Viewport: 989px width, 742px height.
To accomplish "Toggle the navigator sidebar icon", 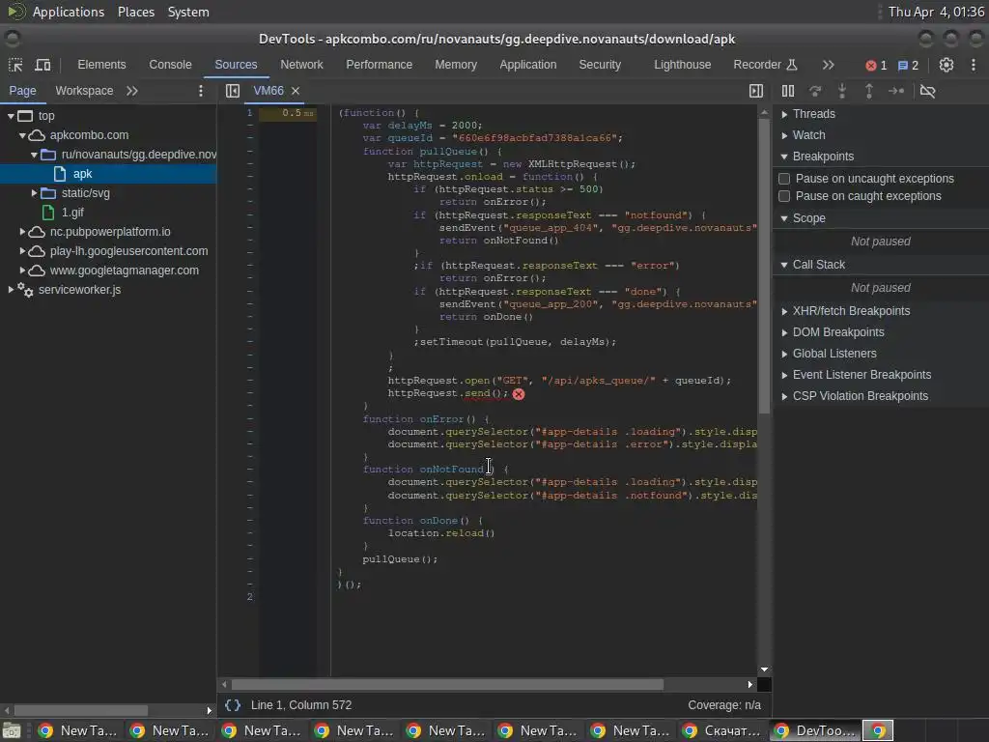I will (x=232, y=91).
